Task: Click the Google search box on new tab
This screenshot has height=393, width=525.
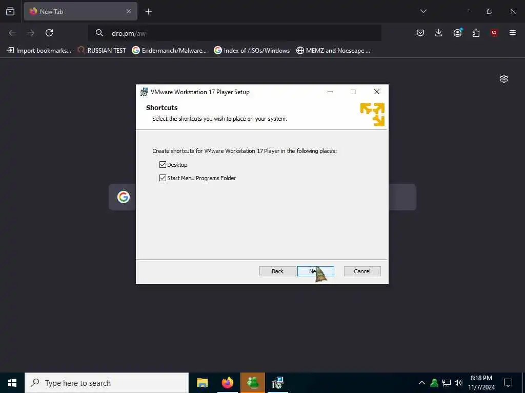Action: (262, 197)
